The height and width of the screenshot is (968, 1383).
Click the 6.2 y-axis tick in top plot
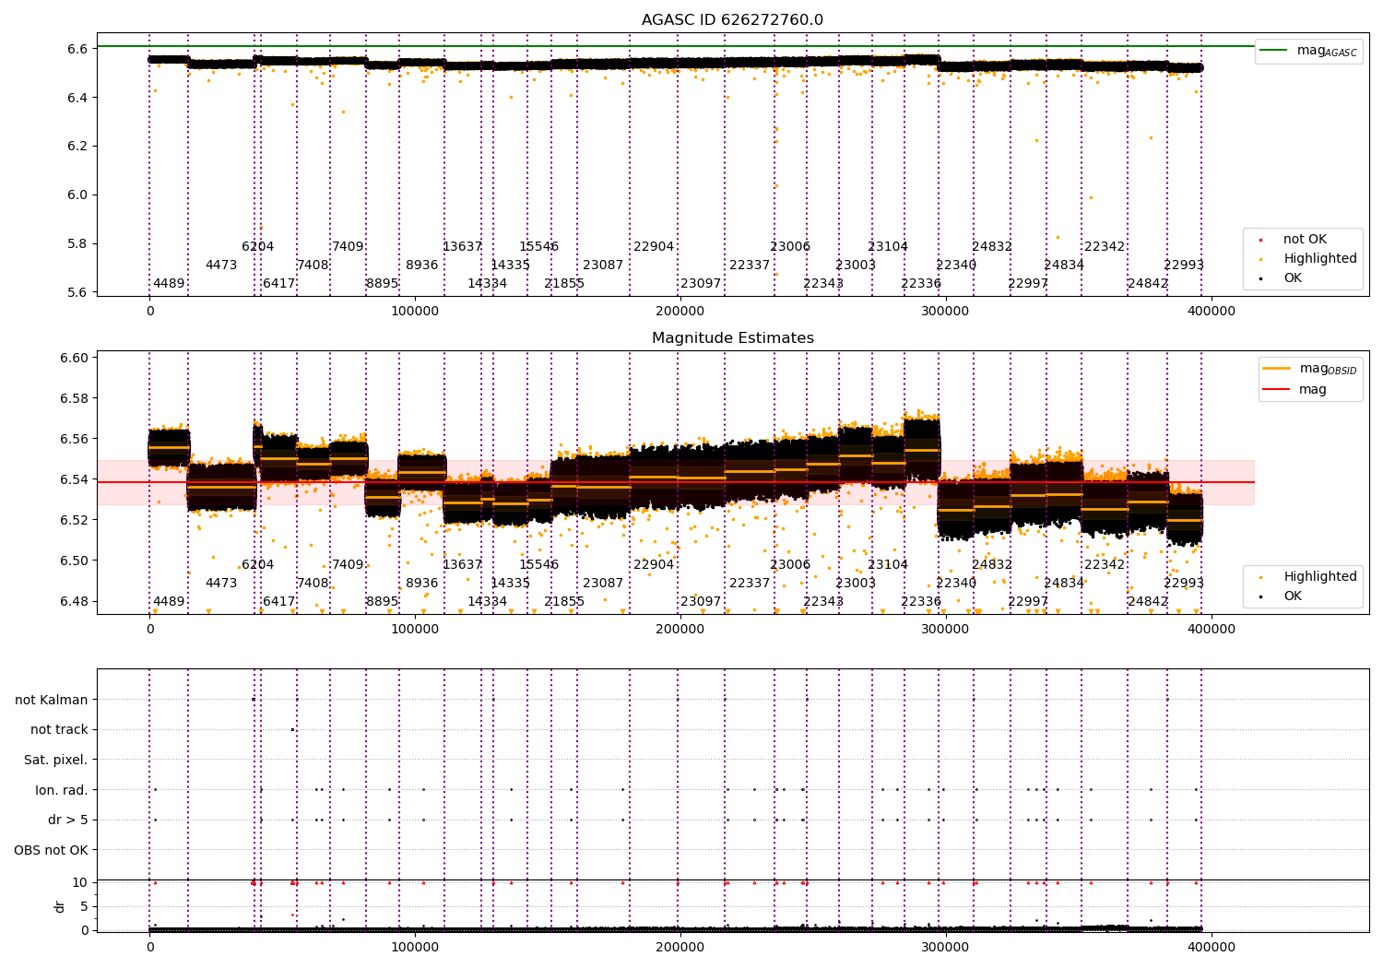(78, 147)
